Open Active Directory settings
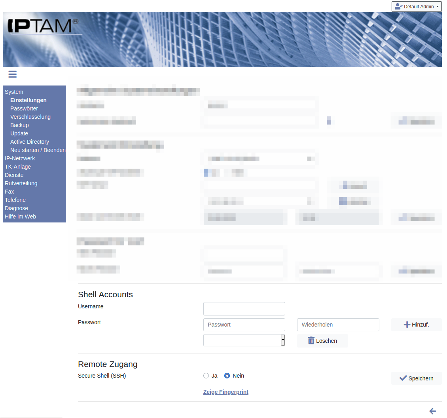This screenshot has width=447, height=418. tap(30, 142)
